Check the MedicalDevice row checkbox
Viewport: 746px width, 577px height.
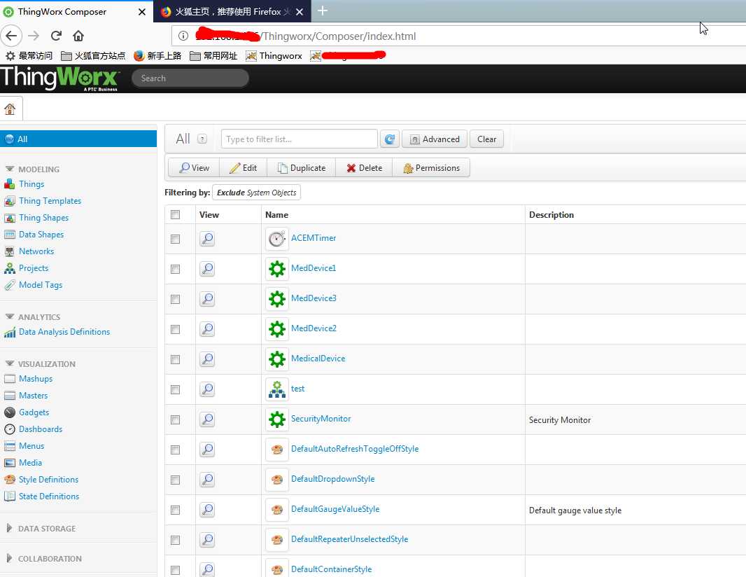pos(176,359)
